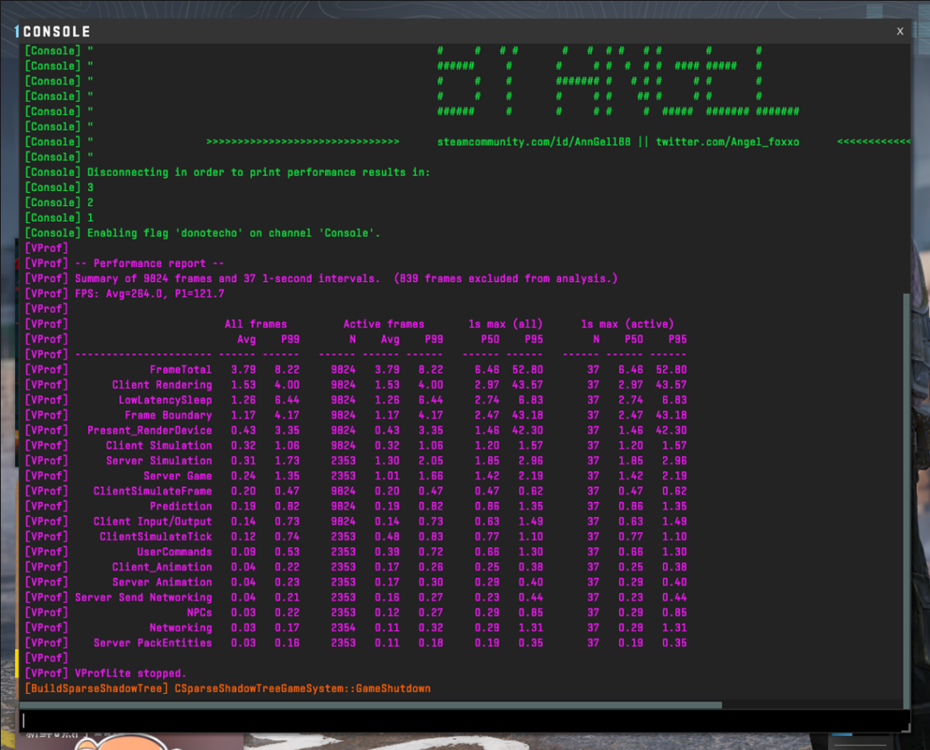Click the LowLatencySleep row label

(x=165, y=400)
